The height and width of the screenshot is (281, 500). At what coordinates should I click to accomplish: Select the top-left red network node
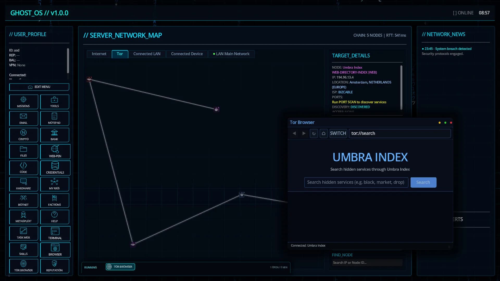click(89, 79)
